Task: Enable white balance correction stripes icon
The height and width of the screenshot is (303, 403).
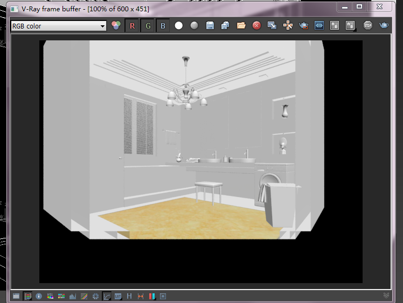Action: tap(84, 296)
